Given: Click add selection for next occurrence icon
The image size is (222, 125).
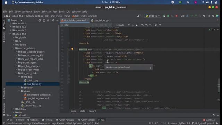Looking at the screenshot, I should [x=143, y=25].
